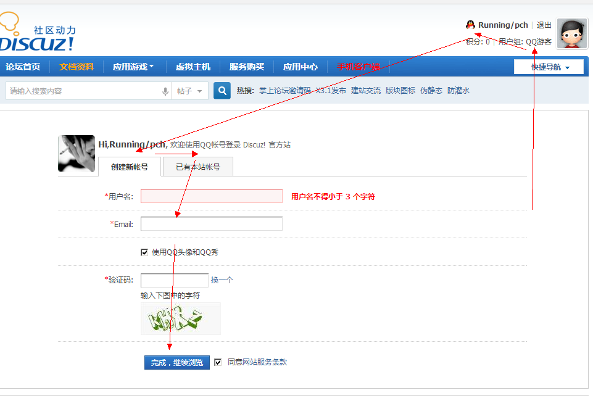Open 虚拟主机 in navigation bar
The image size is (593, 398).
pos(193,67)
